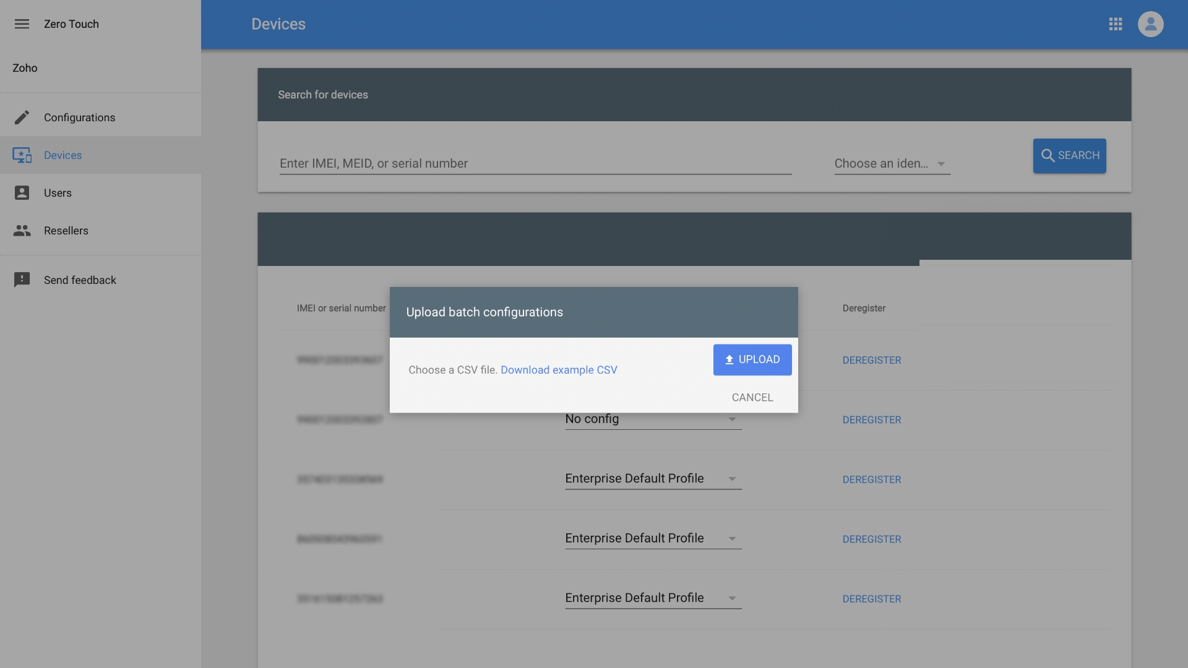Click the Configurations pencil icon
This screenshot has height=668, width=1188.
(22, 118)
